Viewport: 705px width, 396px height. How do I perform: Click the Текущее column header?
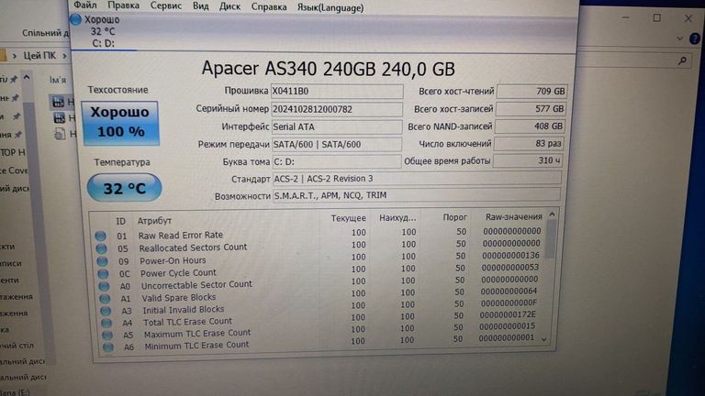pos(349,218)
